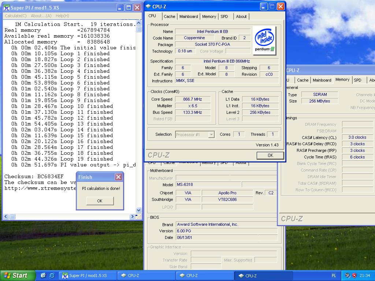Open the Help(H) menu in Super PI
The width and height of the screenshot is (375, 281).
[x=62, y=16]
